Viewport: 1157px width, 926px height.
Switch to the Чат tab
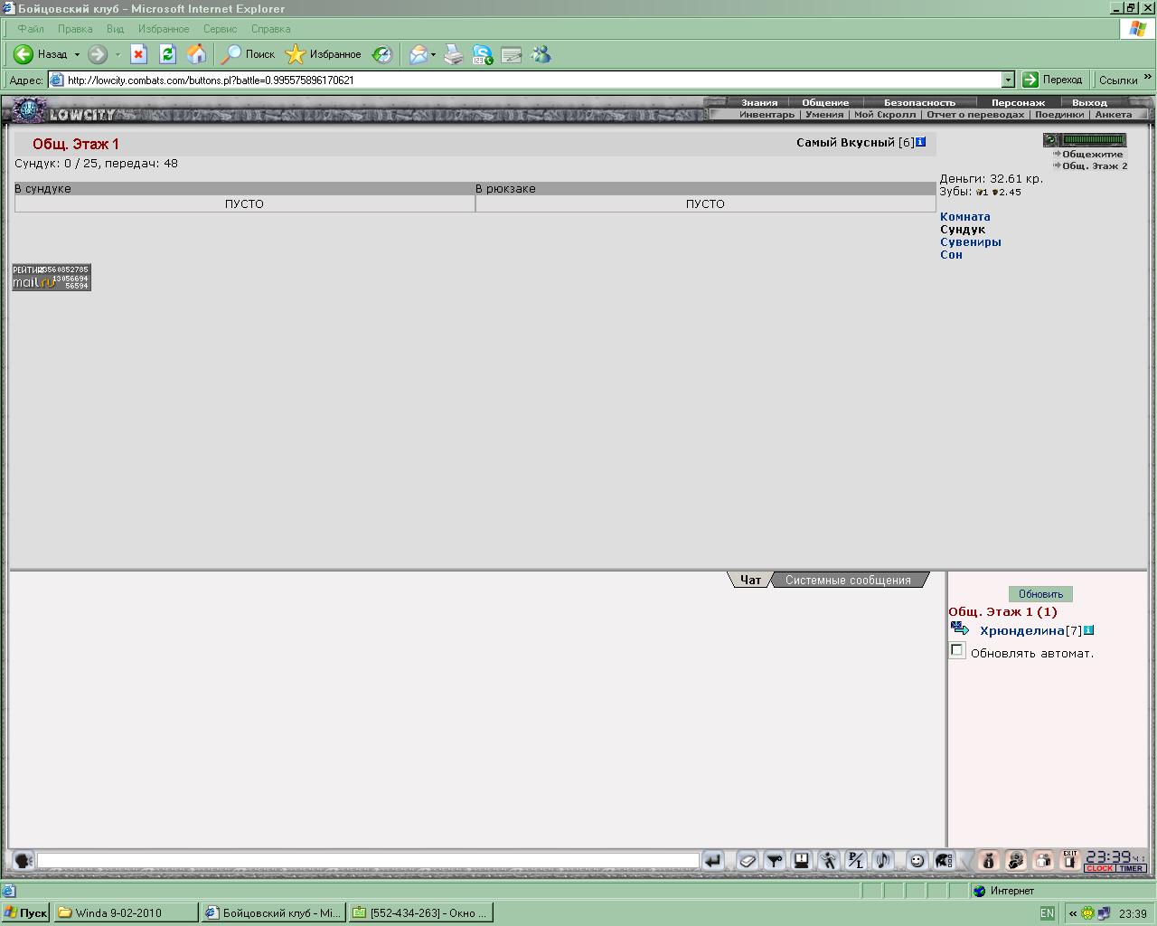click(750, 580)
